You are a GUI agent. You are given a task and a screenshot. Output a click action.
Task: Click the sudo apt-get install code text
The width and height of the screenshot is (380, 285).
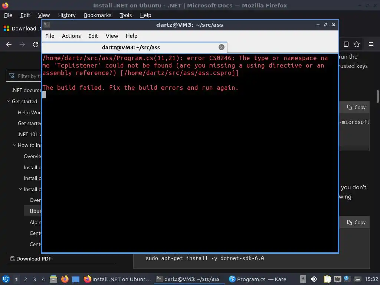click(x=205, y=258)
